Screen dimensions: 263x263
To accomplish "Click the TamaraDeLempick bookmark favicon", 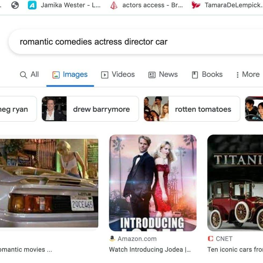I will pos(196,5).
